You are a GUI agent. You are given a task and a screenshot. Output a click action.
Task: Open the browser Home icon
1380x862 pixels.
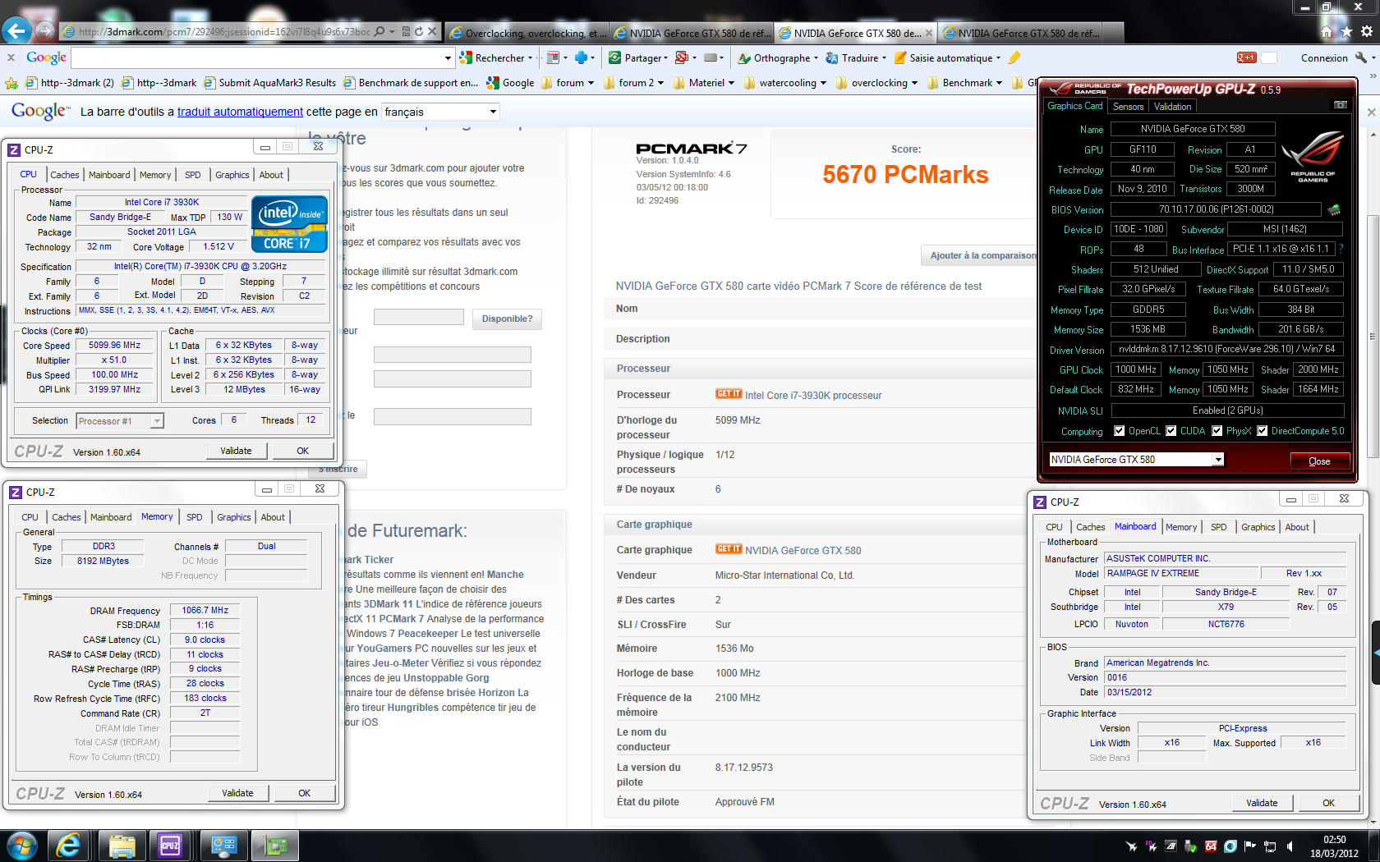pos(1327,31)
